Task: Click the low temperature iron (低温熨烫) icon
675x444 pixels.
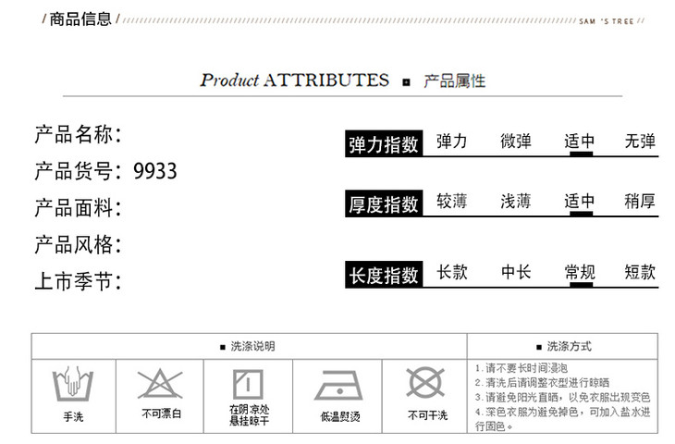Action: [338, 385]
